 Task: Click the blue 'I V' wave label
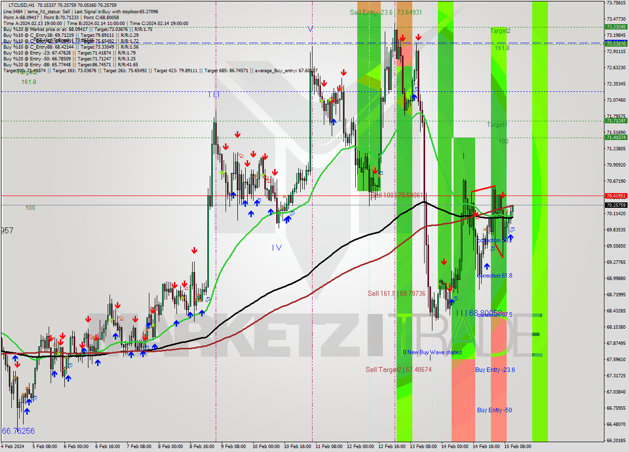point(277,248)
